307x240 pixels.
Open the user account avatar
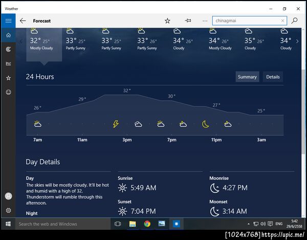tap(8, 196)
